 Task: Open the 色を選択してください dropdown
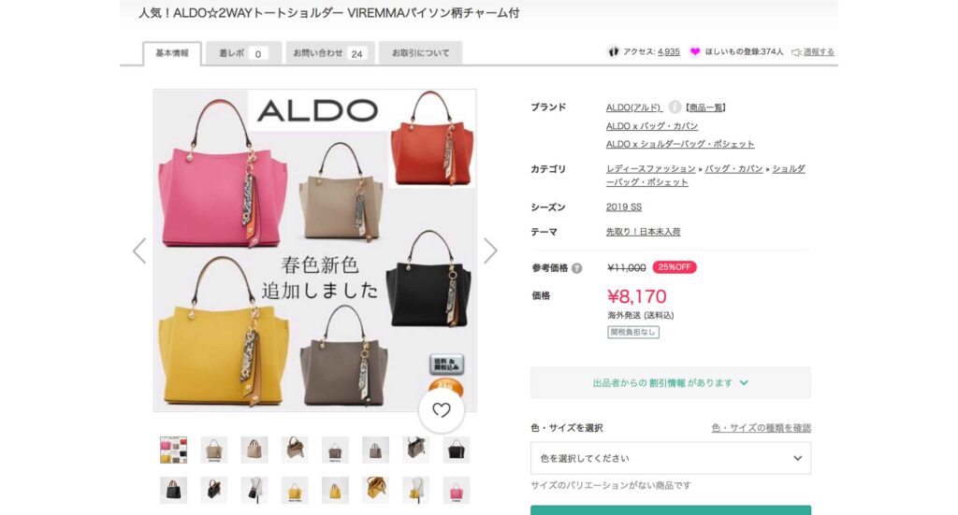pos(670,458)
